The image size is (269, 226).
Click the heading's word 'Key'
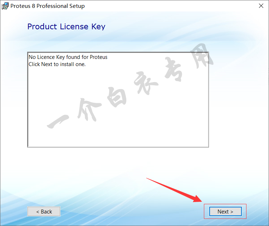(98, 27)
